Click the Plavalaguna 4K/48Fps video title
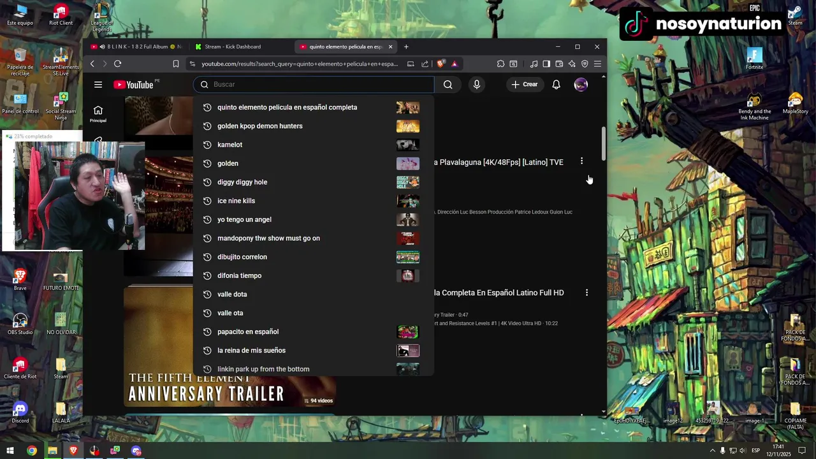Viewport: 816px width, 459px height. click(x=499, y=162)
